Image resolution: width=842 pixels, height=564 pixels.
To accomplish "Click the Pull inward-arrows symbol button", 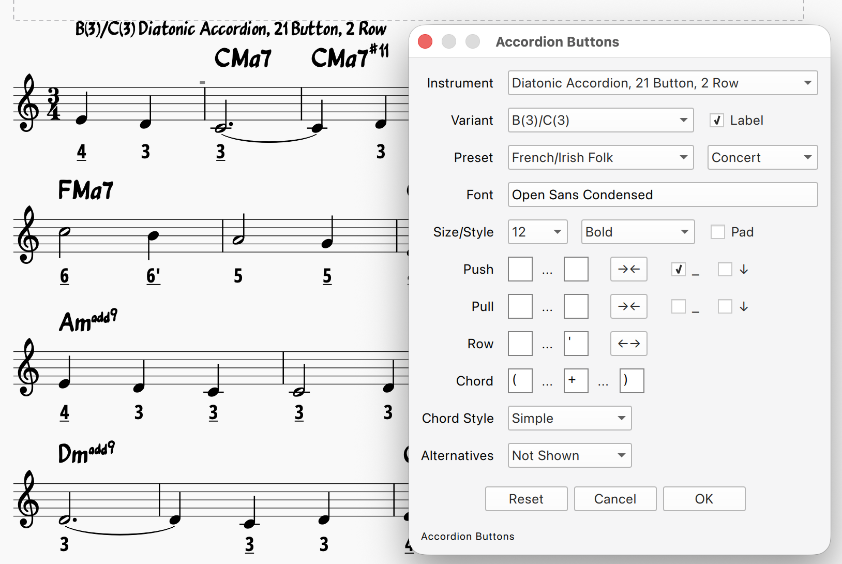I will coord(628,306).
